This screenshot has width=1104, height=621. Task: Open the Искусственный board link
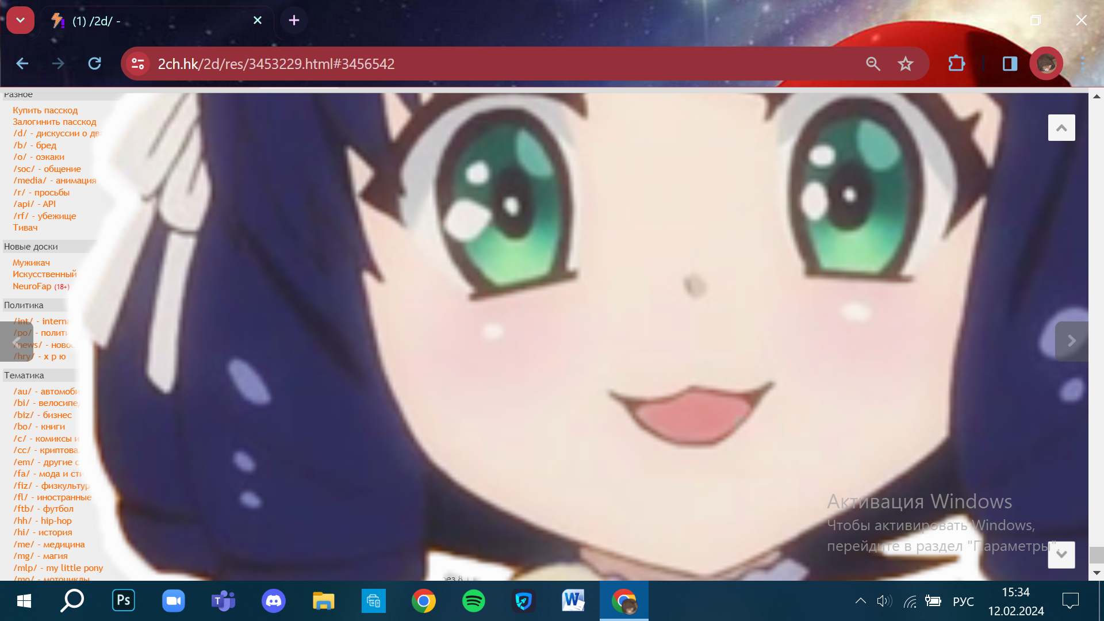pyautogui.click(x=44, y=274)
